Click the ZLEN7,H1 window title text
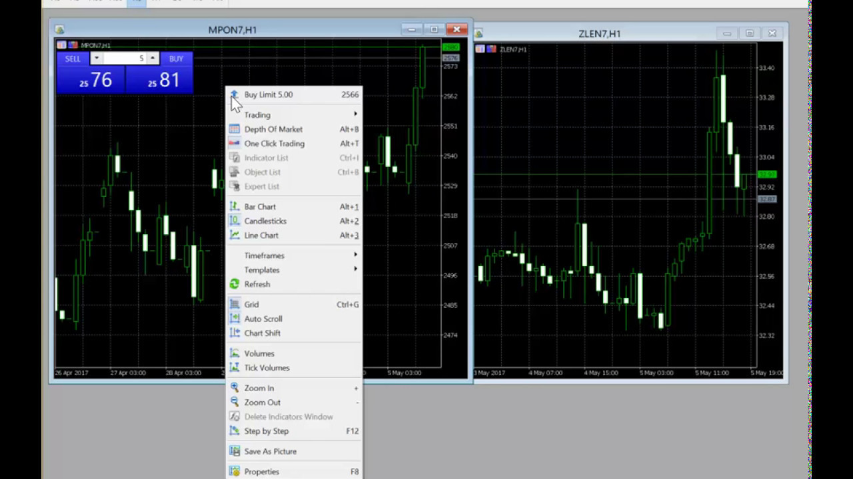This screenshot has width=853, height=479. coord(600,34)
